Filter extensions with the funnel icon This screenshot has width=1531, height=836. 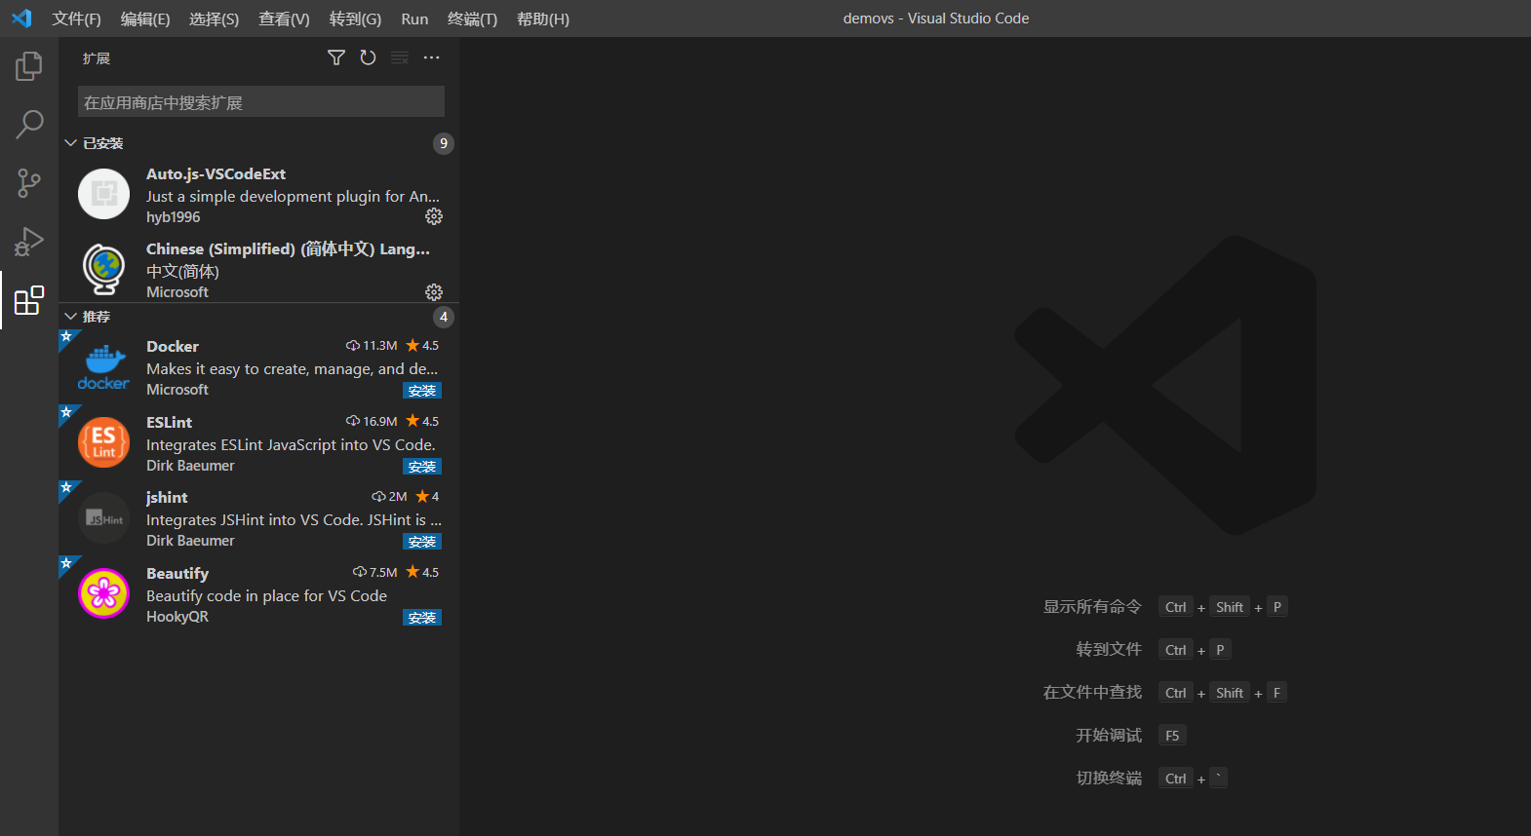click(336, 57)
